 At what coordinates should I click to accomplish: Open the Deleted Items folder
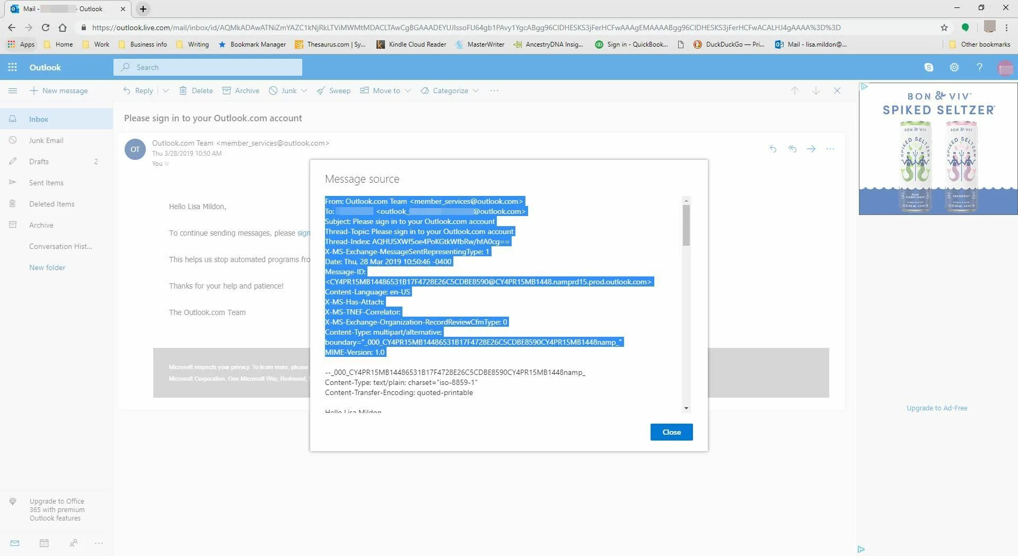(x=57, y=204)
